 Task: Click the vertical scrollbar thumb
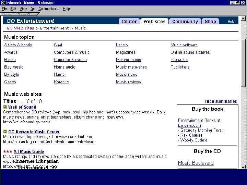243,63
